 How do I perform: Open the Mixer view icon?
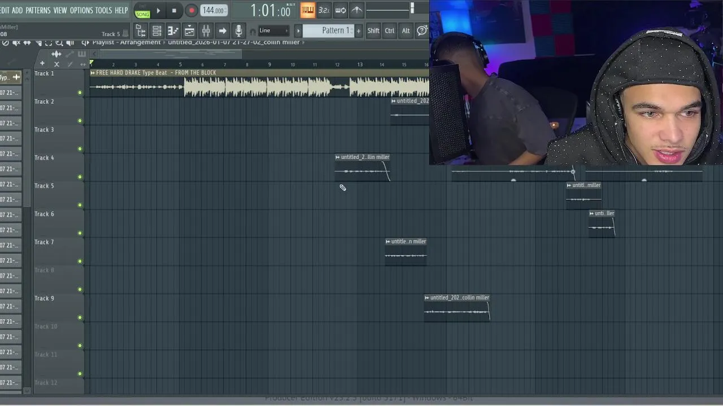tap(206, 30)
